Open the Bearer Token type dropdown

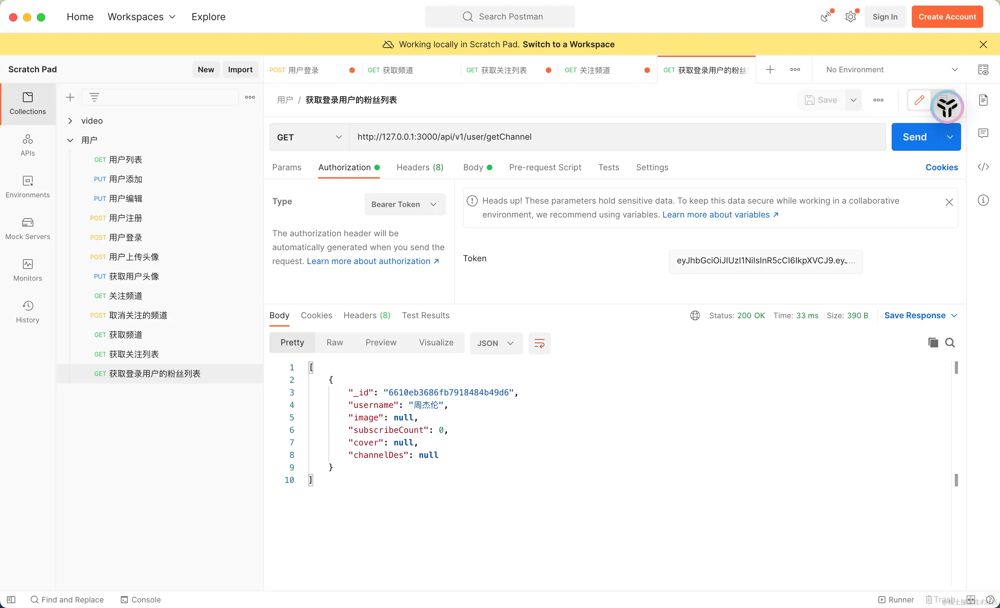404,204
